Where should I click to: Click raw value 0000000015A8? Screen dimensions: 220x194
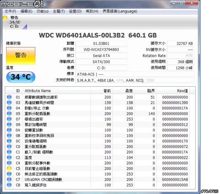pyautogui.click(x=175, y=180)
